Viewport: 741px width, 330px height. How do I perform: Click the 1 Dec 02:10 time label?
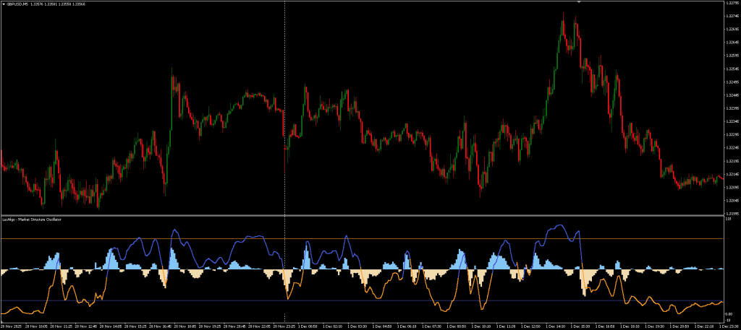click(x=333, y=326)
